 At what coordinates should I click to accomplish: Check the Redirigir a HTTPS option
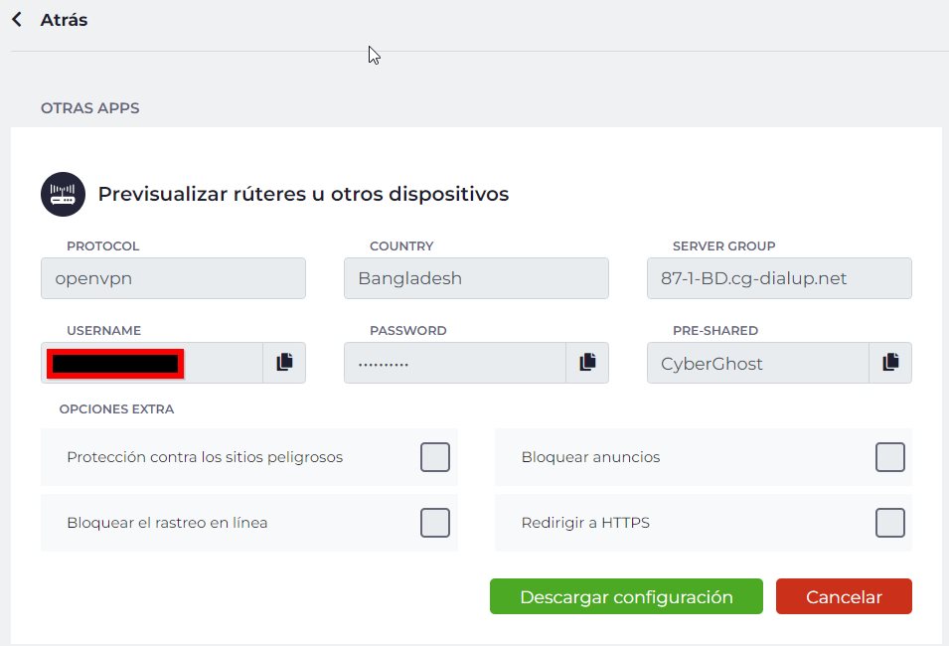889,522
